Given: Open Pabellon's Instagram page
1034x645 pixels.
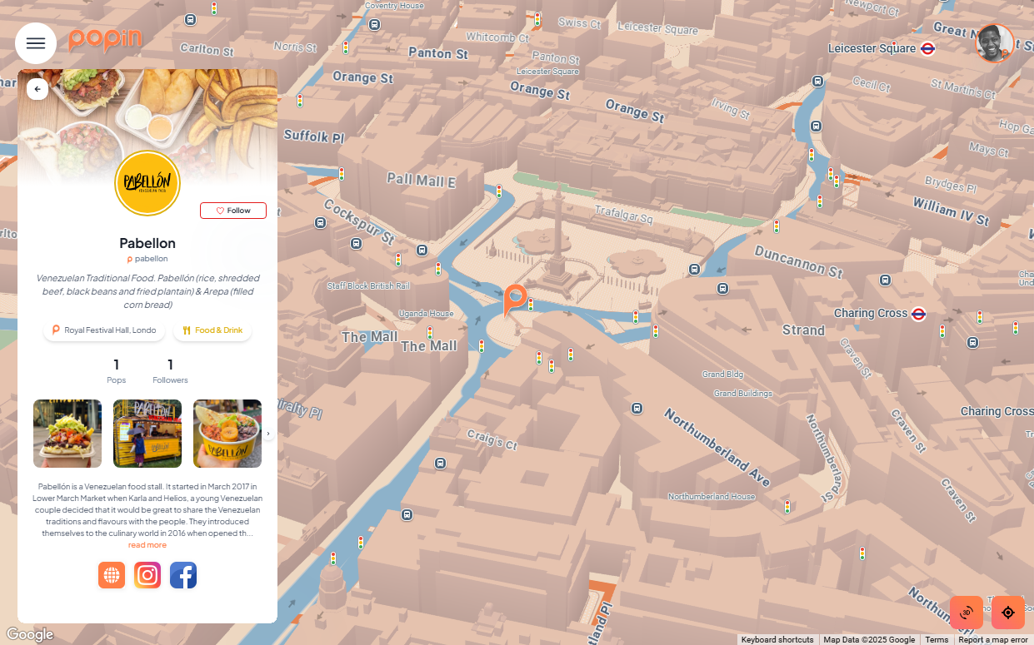Looking at the screenshot, I should coord(147,575).
